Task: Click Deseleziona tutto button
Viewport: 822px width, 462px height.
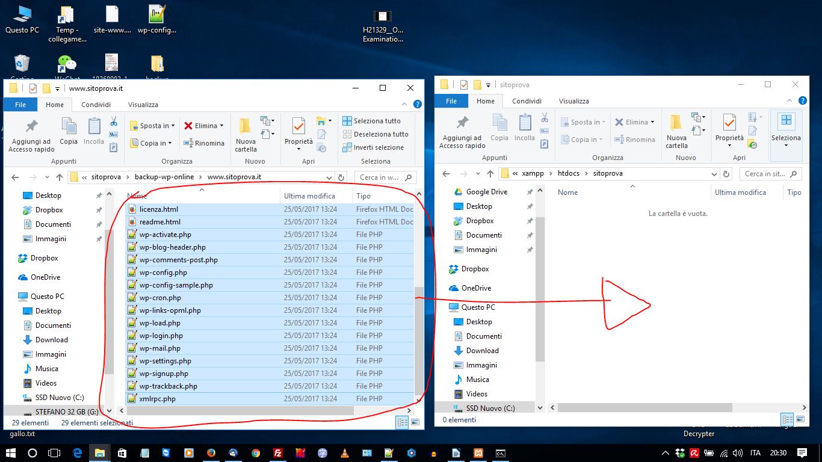Action: pyautogui.click(x=375, y=134)
